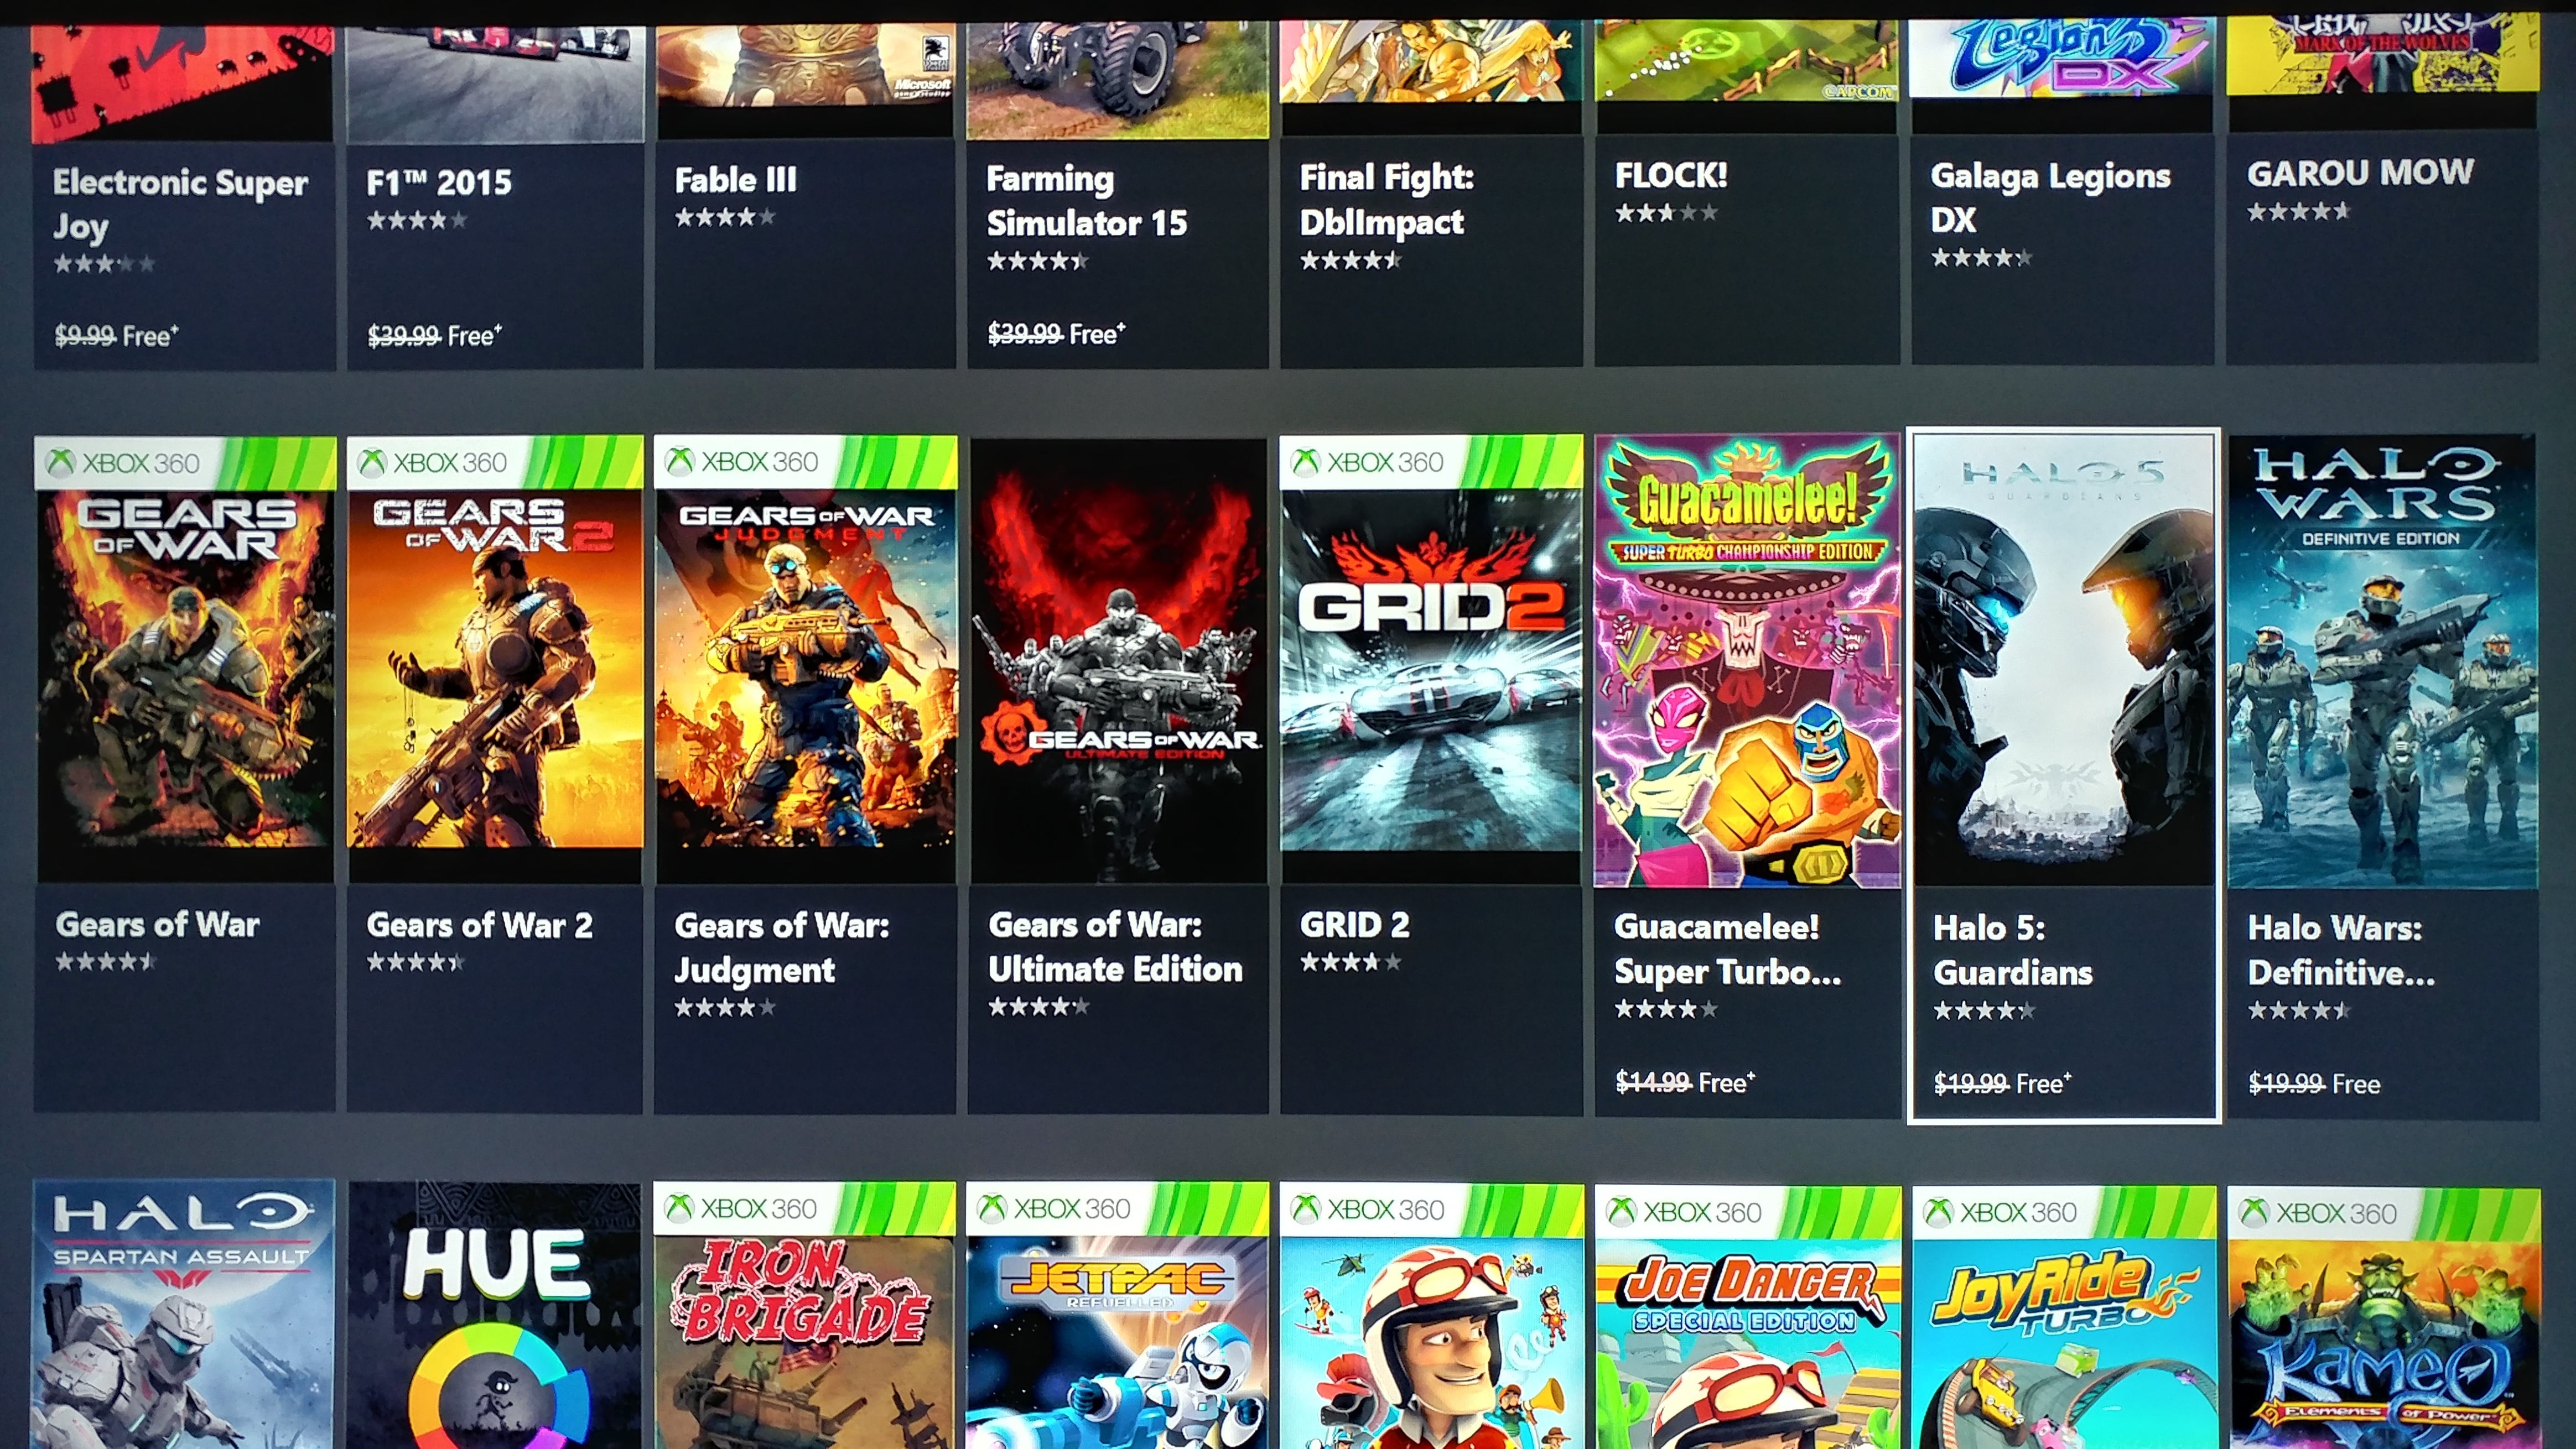Click the GRID 2 title text
Image resolution: width=2576 pixels, height=1449 pixels.
[1354, 925]
